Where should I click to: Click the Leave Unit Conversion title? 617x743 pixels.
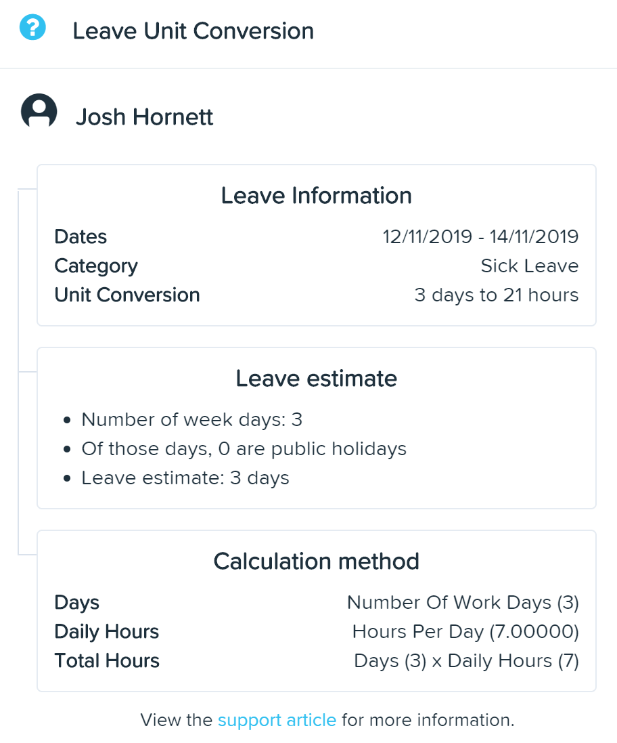[x=193, y=31]
